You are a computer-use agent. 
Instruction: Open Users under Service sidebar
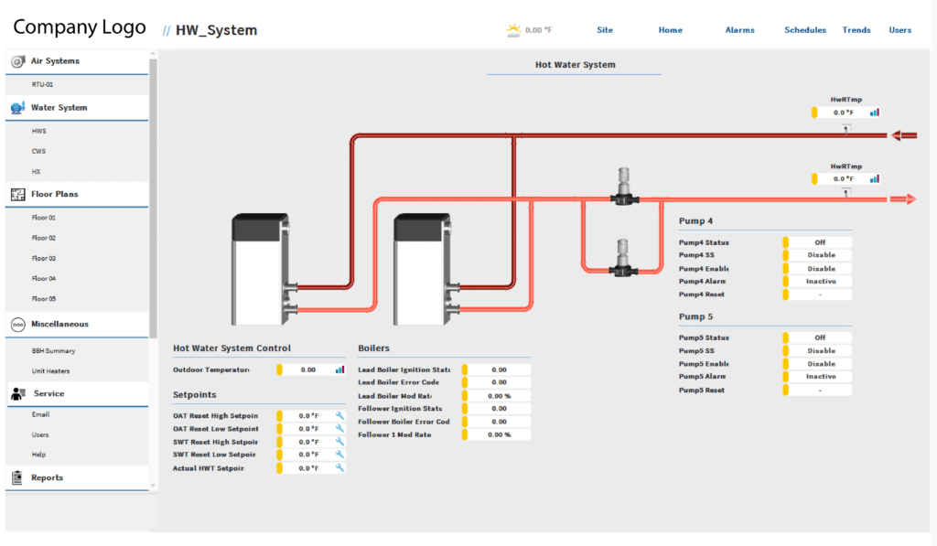pyautogui.click(x=40, y=435)
